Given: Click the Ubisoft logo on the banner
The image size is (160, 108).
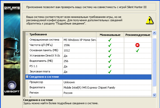Looking at the screenshot, I should tap(12, 87).
